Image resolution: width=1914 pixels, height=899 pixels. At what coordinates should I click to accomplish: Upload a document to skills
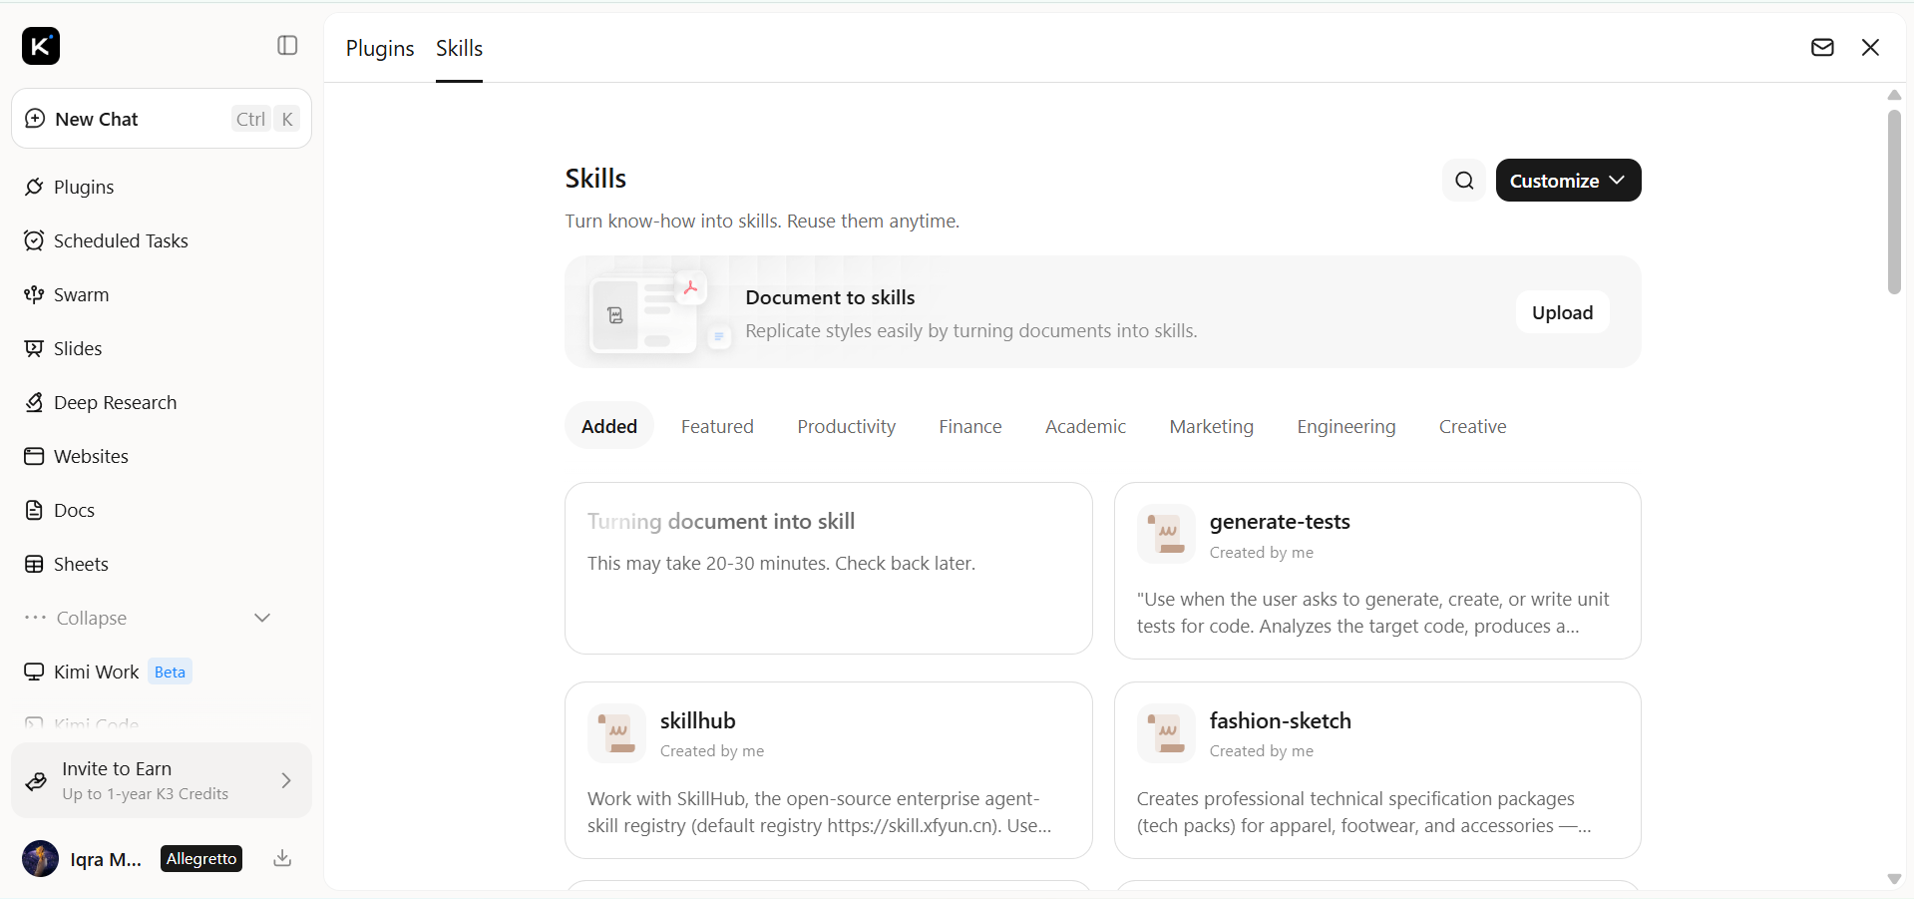coord(1563,312)
